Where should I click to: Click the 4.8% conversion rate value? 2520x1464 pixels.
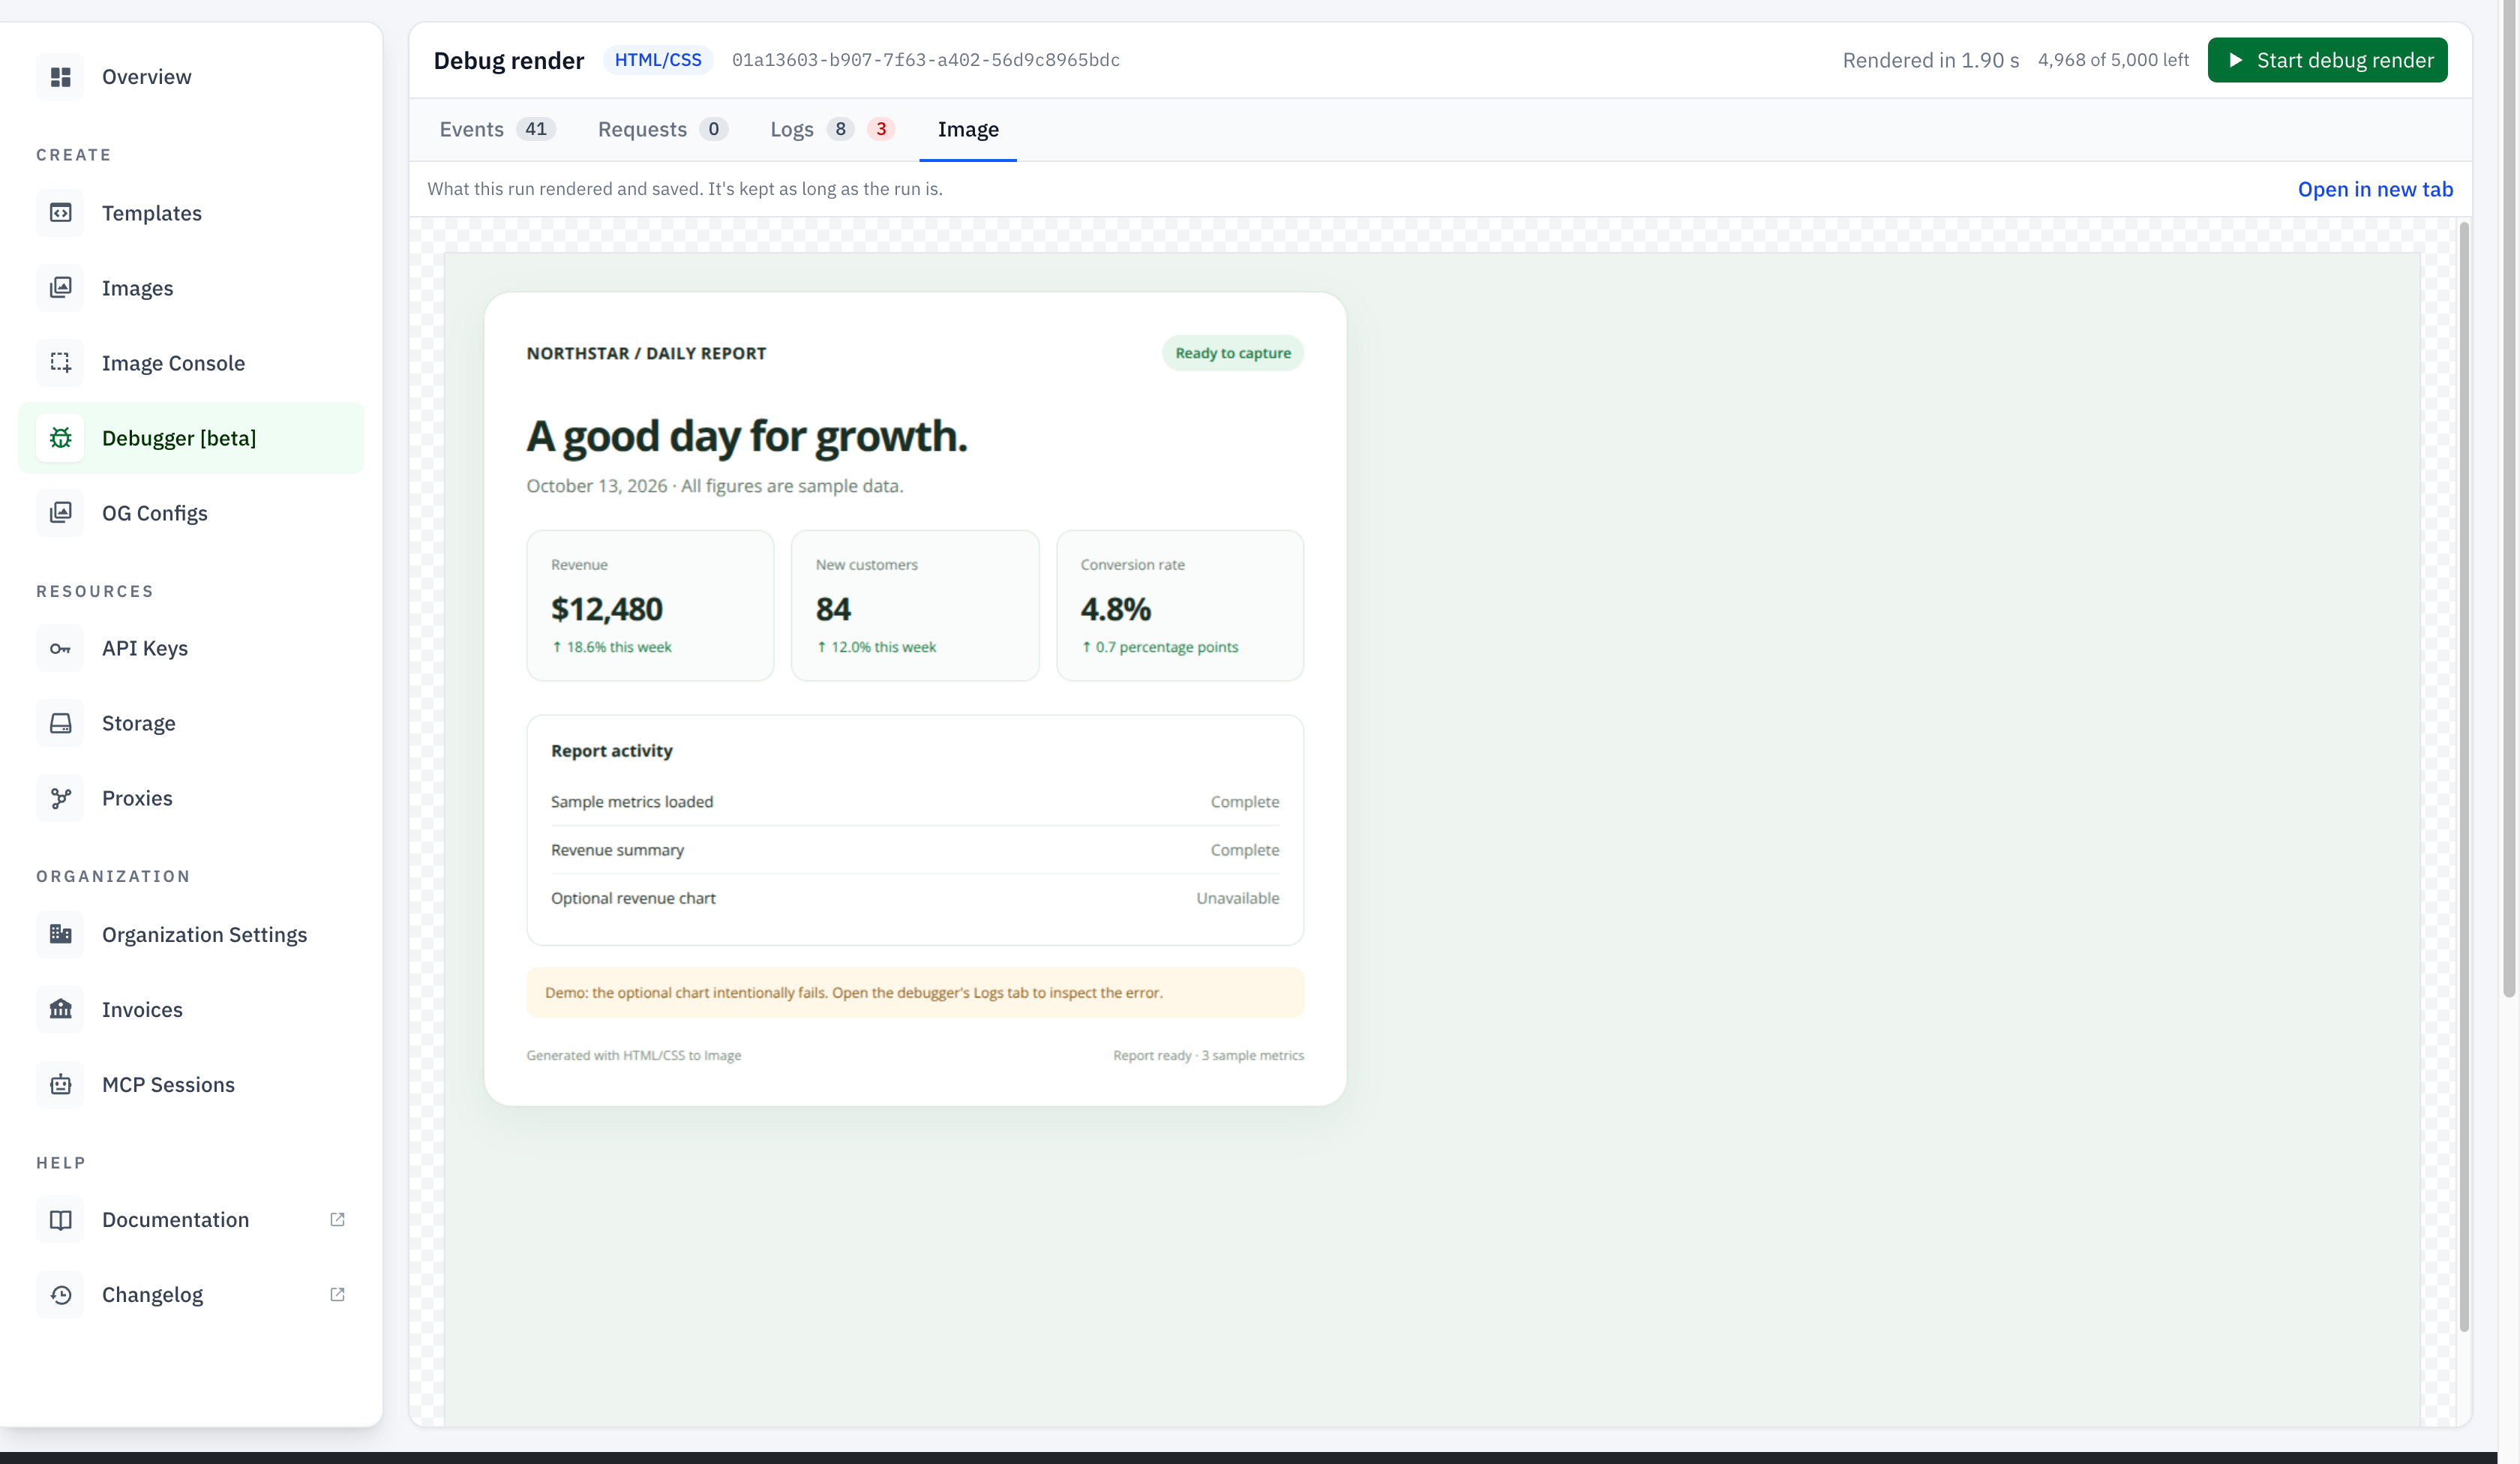click(1115, 608)
